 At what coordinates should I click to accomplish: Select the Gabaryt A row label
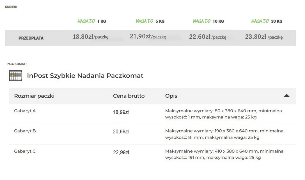point(25,111)
